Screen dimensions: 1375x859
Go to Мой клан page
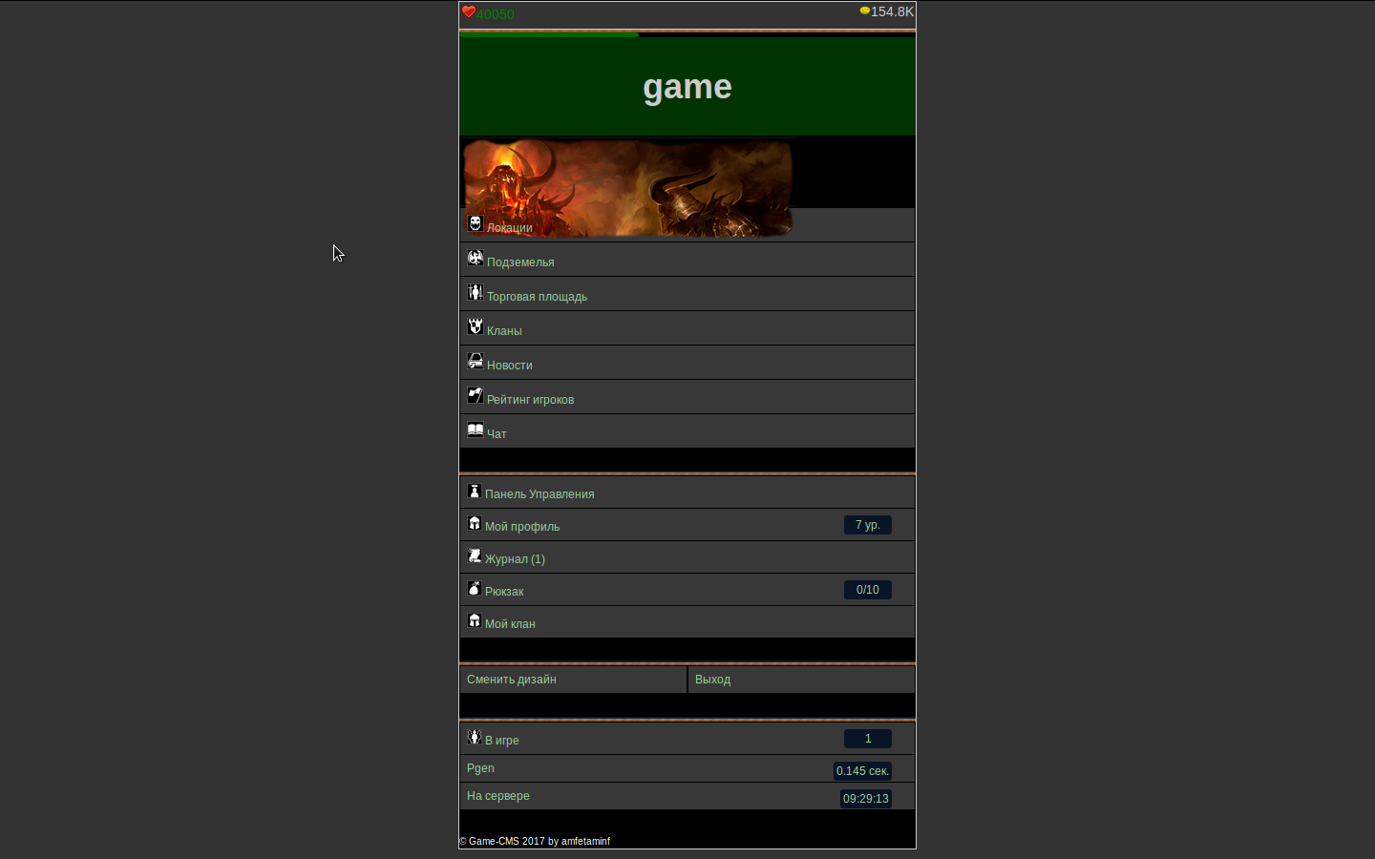coord(510,624)
